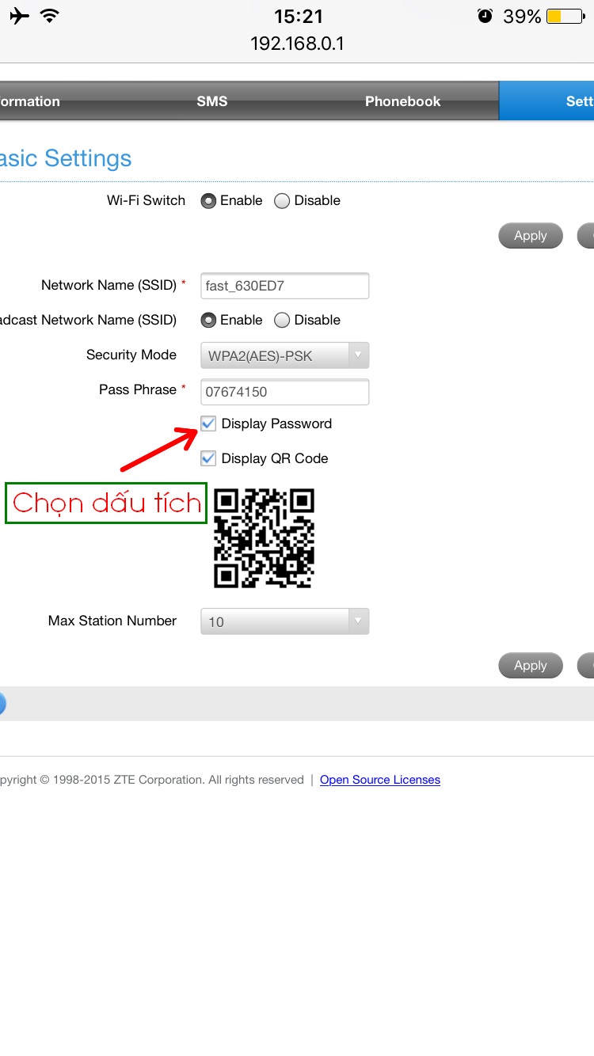Tap the Wi-Fi QR code image
The image size is (594, 1056).
265,537
